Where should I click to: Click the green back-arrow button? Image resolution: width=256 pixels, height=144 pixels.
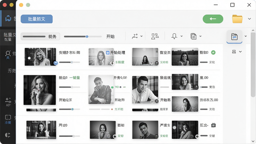tap(213, 19)
